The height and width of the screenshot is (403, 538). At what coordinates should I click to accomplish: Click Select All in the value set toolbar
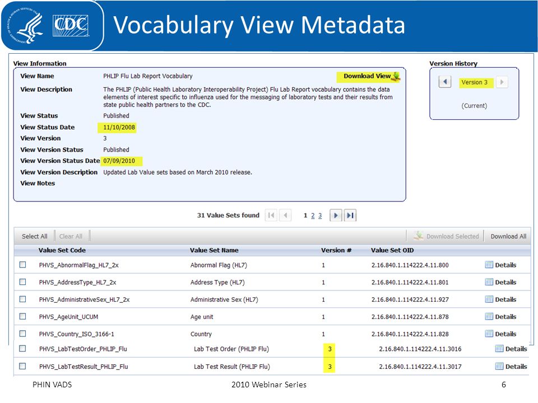click(34, 236)
